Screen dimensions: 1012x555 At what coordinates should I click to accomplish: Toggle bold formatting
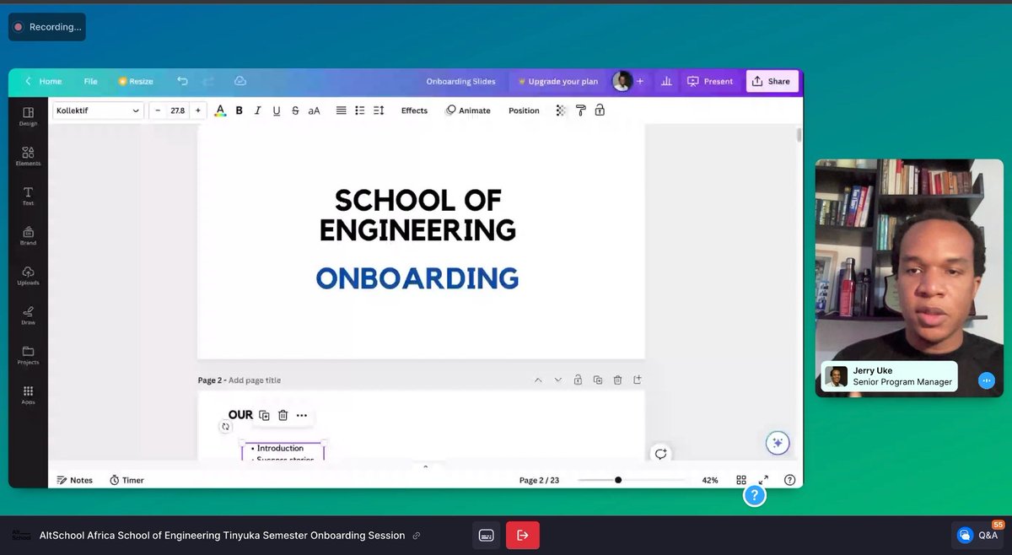[239, 110]
